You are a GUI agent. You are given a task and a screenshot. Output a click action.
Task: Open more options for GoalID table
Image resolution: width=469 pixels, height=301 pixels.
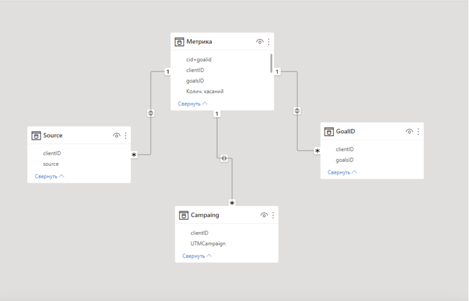418,132
